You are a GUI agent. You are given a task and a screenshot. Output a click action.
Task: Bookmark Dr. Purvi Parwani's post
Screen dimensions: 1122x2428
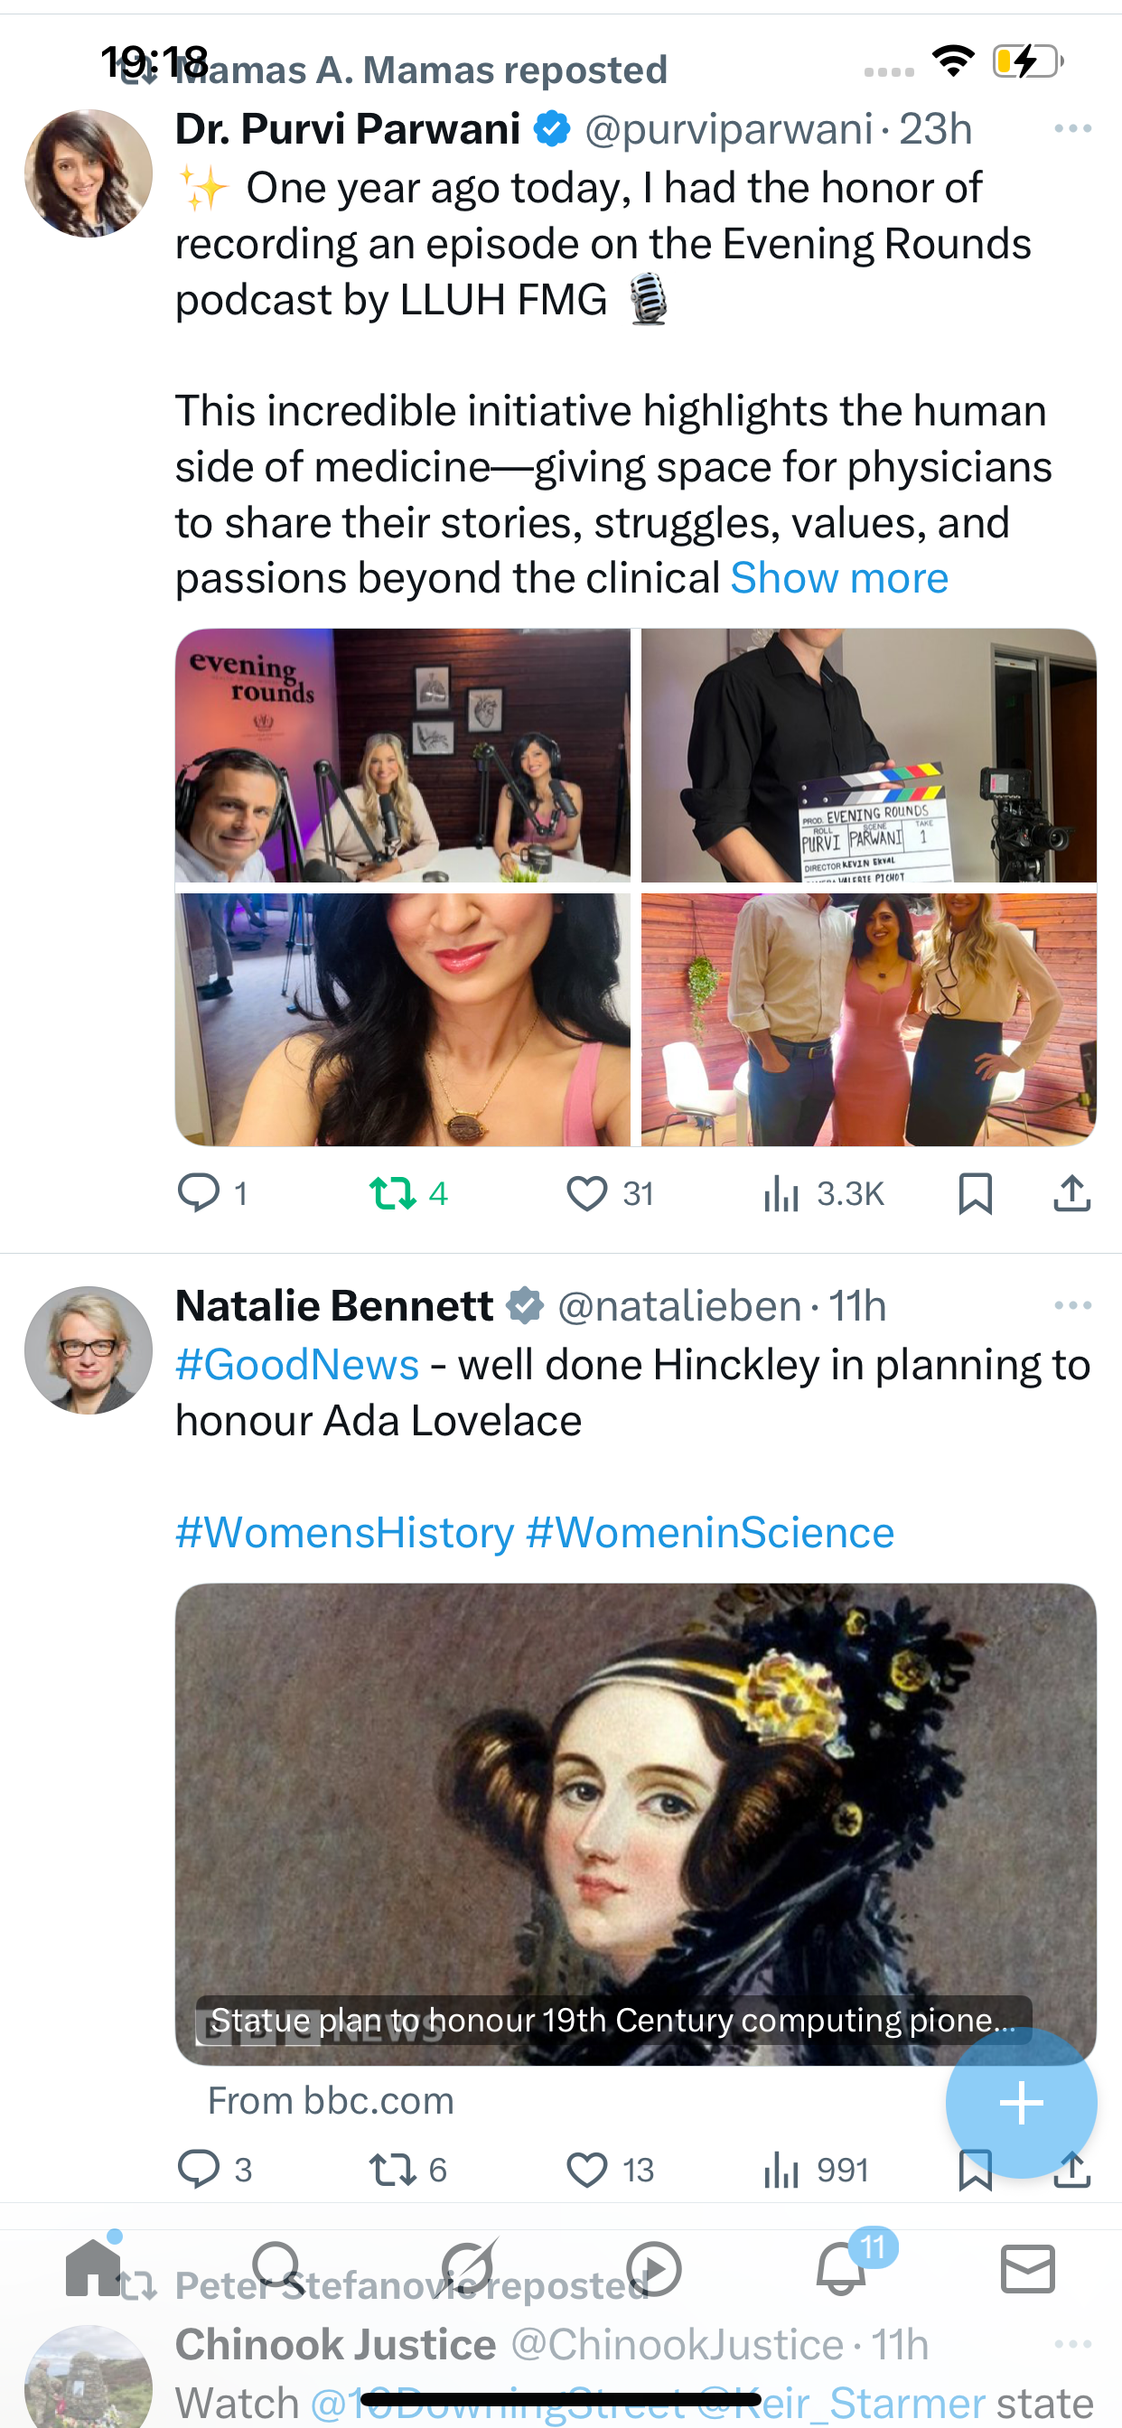975,1193
